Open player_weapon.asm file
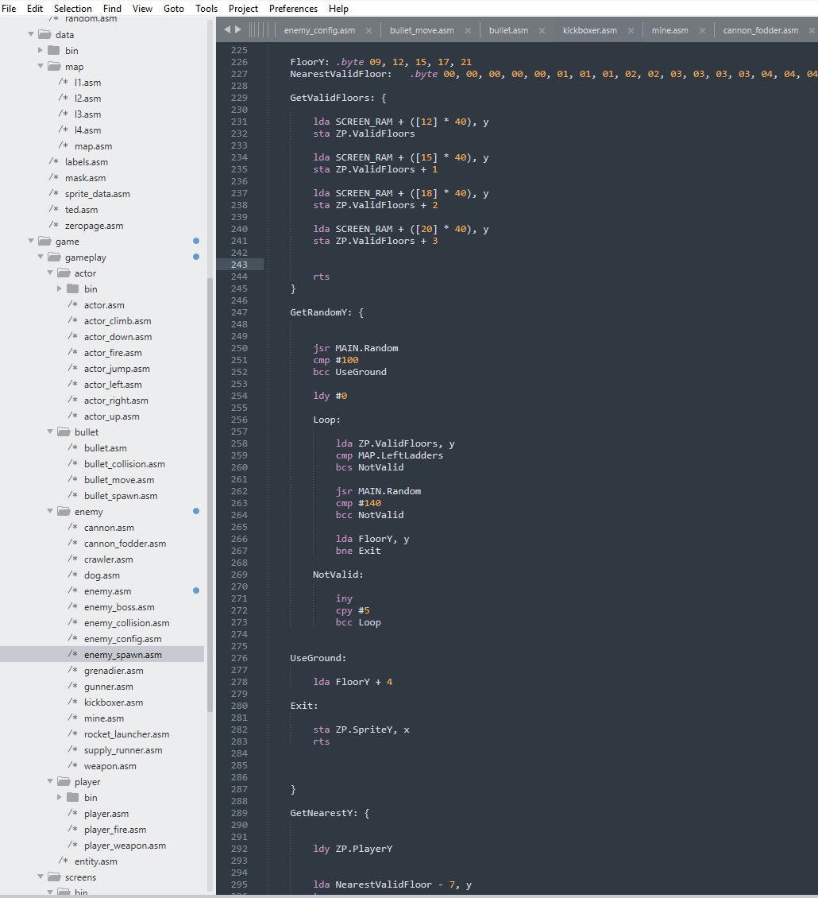Image resolution: width=818 pixels, height=898 pixels. 125,846
